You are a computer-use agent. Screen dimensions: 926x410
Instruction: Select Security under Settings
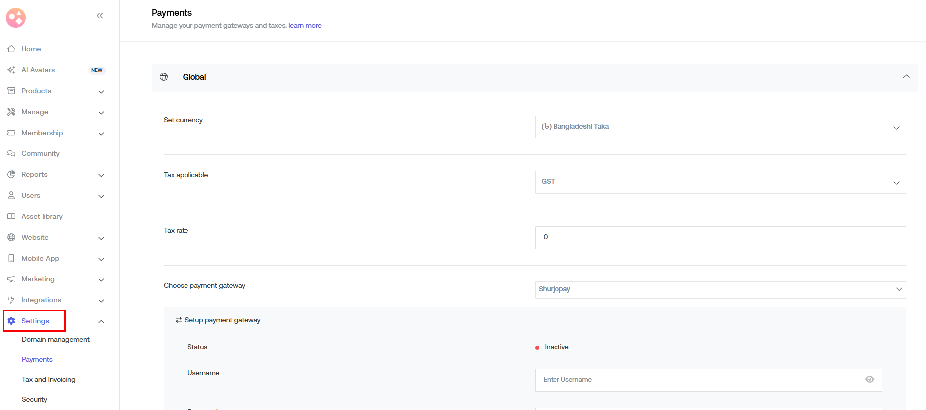(x=35, y=400)
